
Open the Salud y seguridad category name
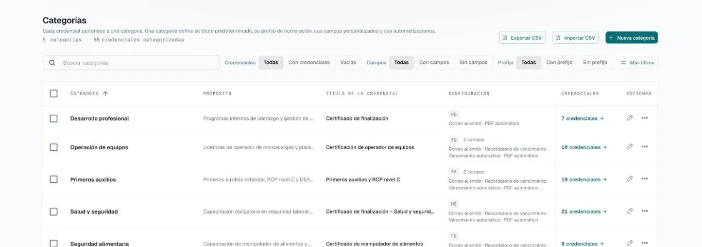94,211
